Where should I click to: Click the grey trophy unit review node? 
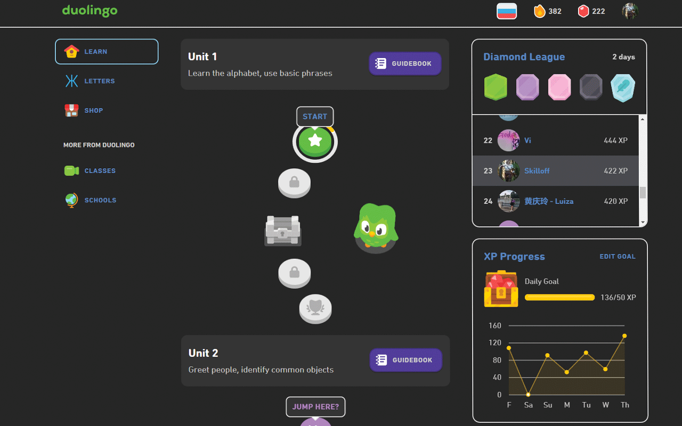tap(315, 309)
